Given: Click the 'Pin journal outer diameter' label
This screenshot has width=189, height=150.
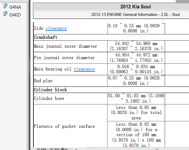Looking at the screenshot, I should pyautogui.click(x=64, y=58).
